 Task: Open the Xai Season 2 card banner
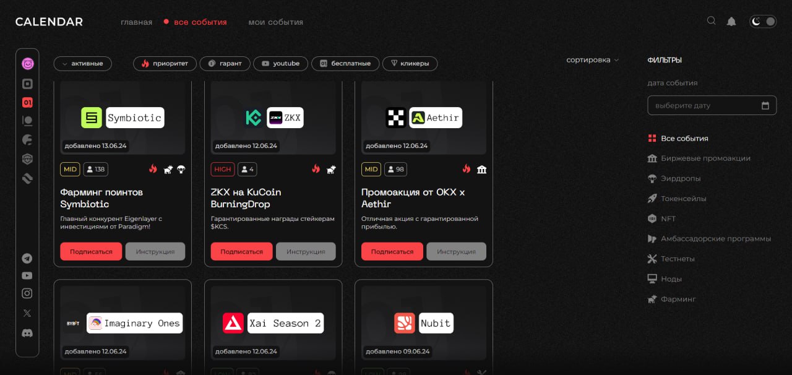(273, 323)
